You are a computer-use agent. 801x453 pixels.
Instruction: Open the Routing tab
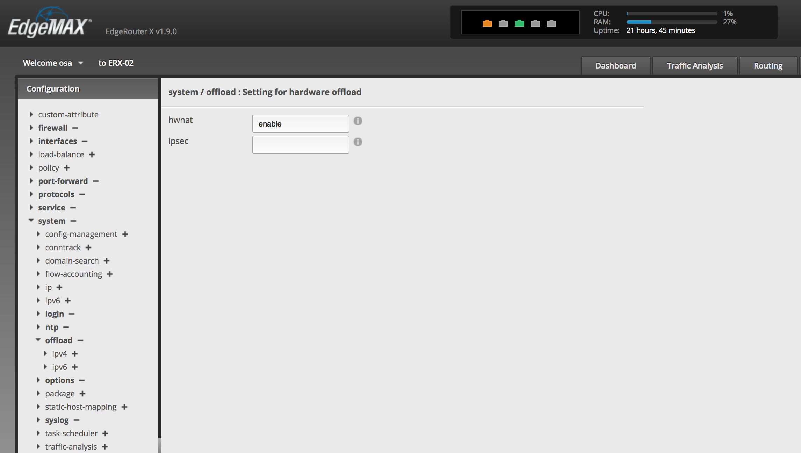tap(768, 66)
